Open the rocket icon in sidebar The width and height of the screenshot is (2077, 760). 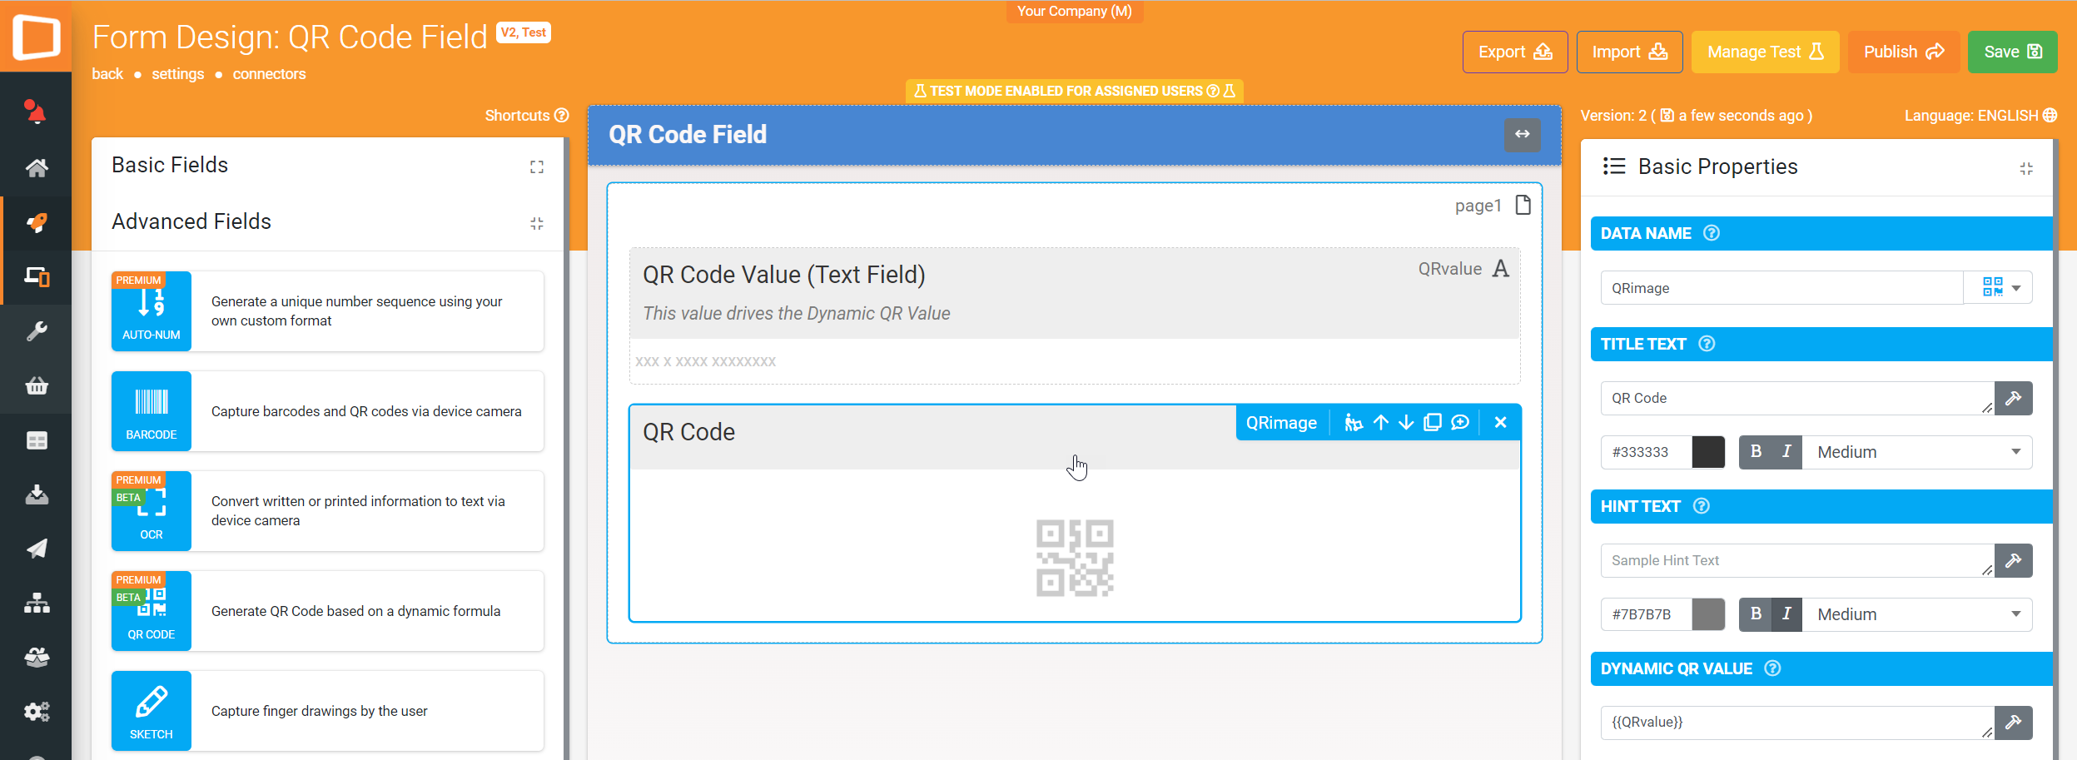pos(36,222)
